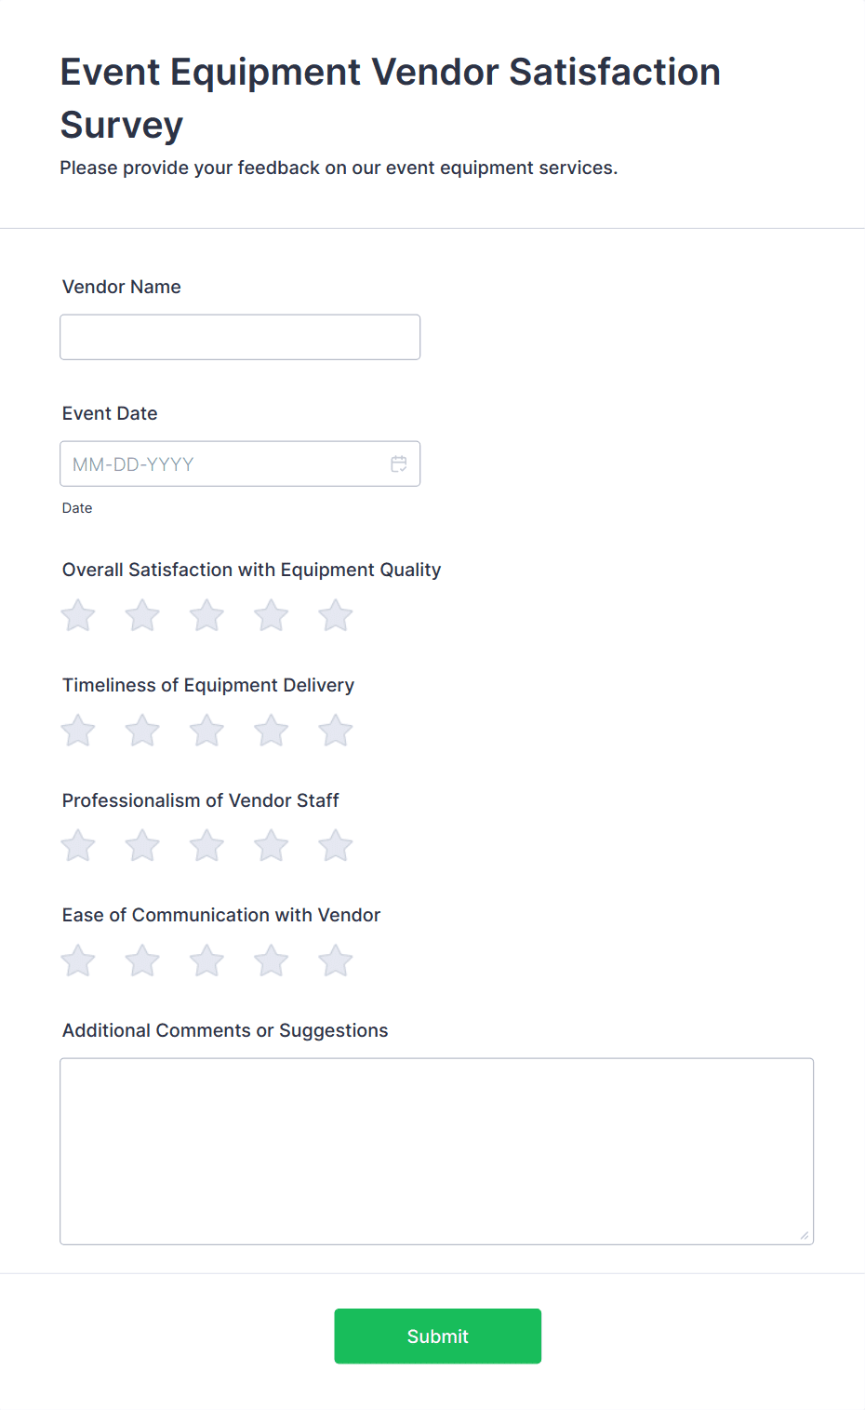
Task: Rate Equipment Quality four stars
Action: 272,615
